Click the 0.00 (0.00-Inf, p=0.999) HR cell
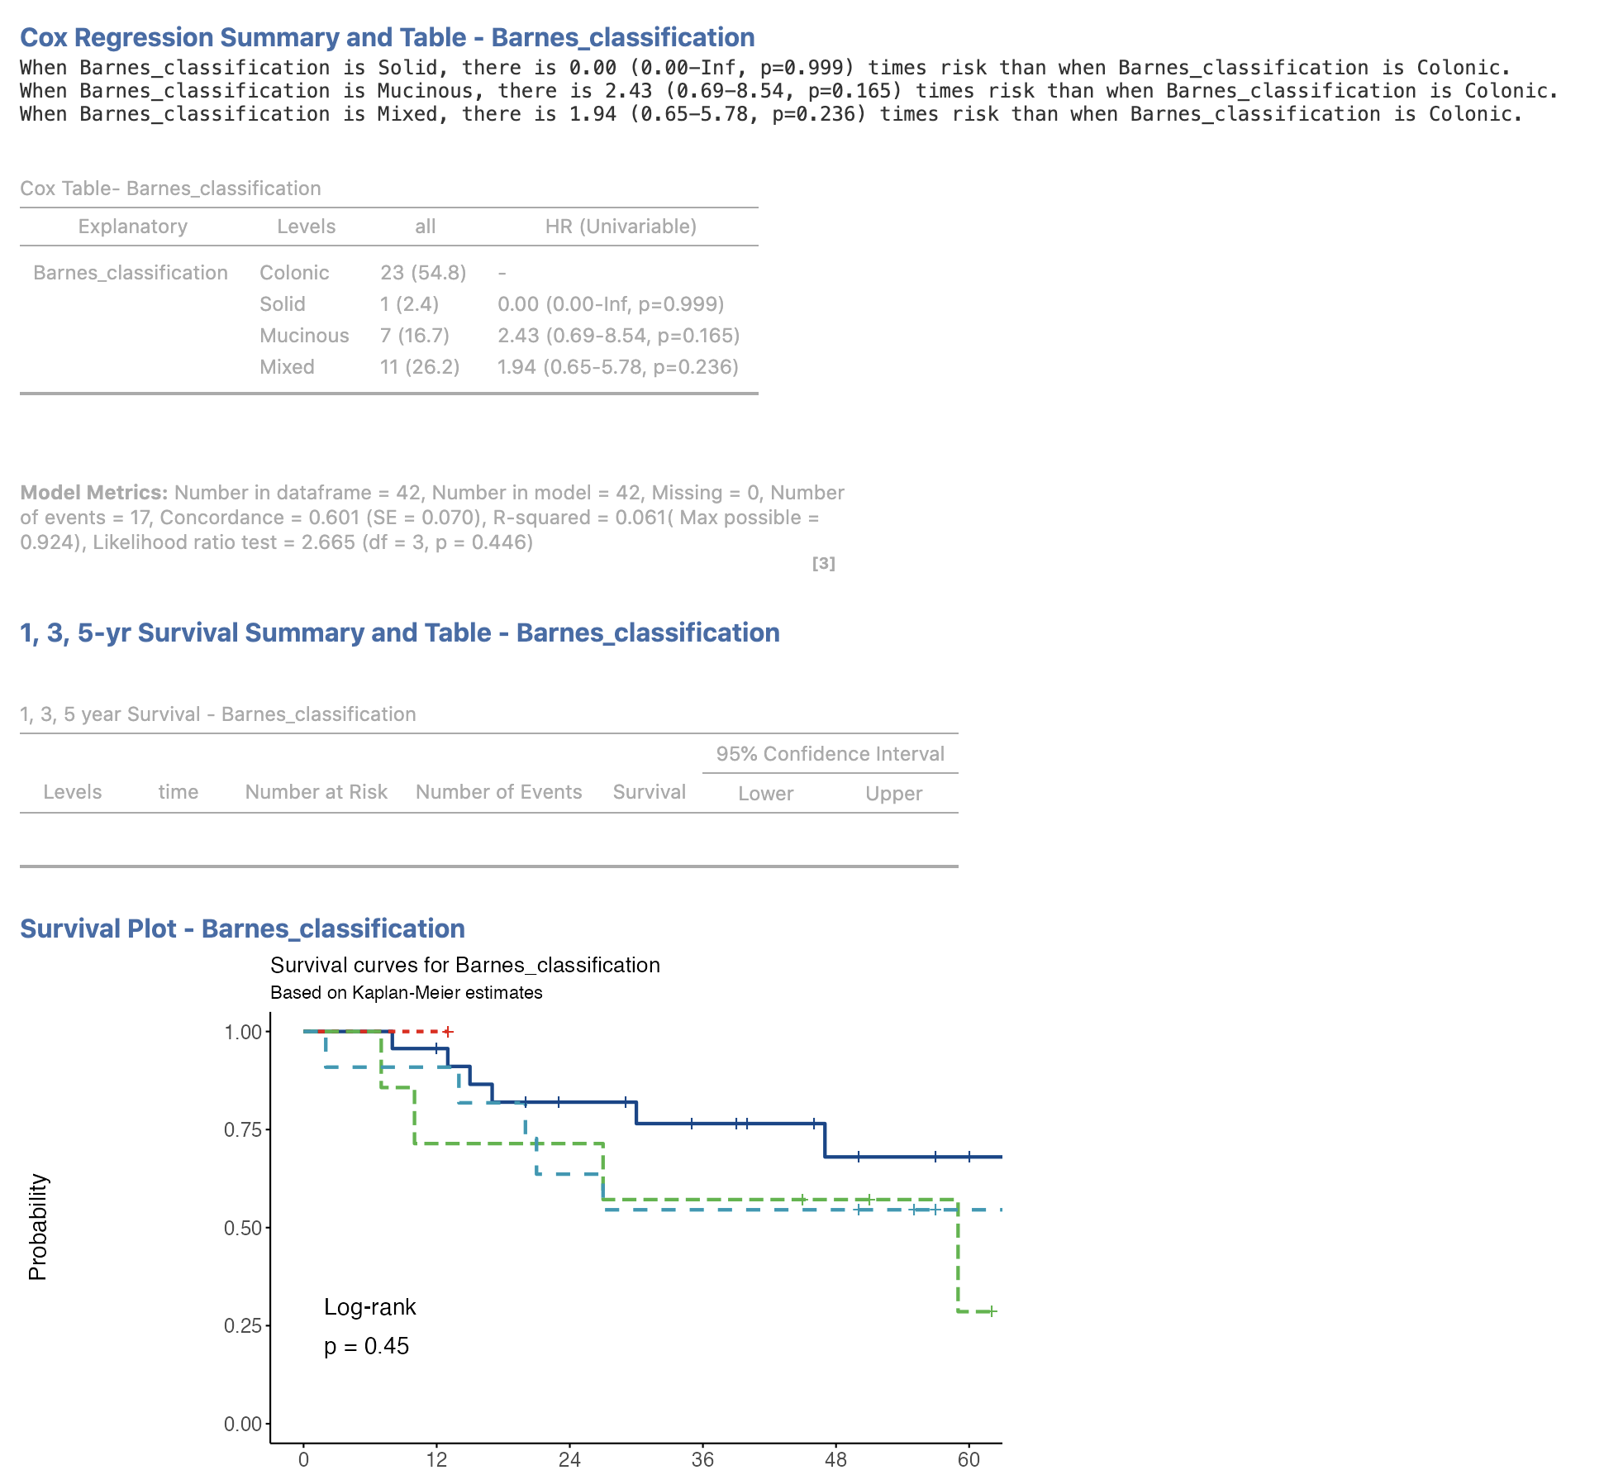Image resolution: width=1623 pixels, height=1475 pixels. click(x=611, y=304)
